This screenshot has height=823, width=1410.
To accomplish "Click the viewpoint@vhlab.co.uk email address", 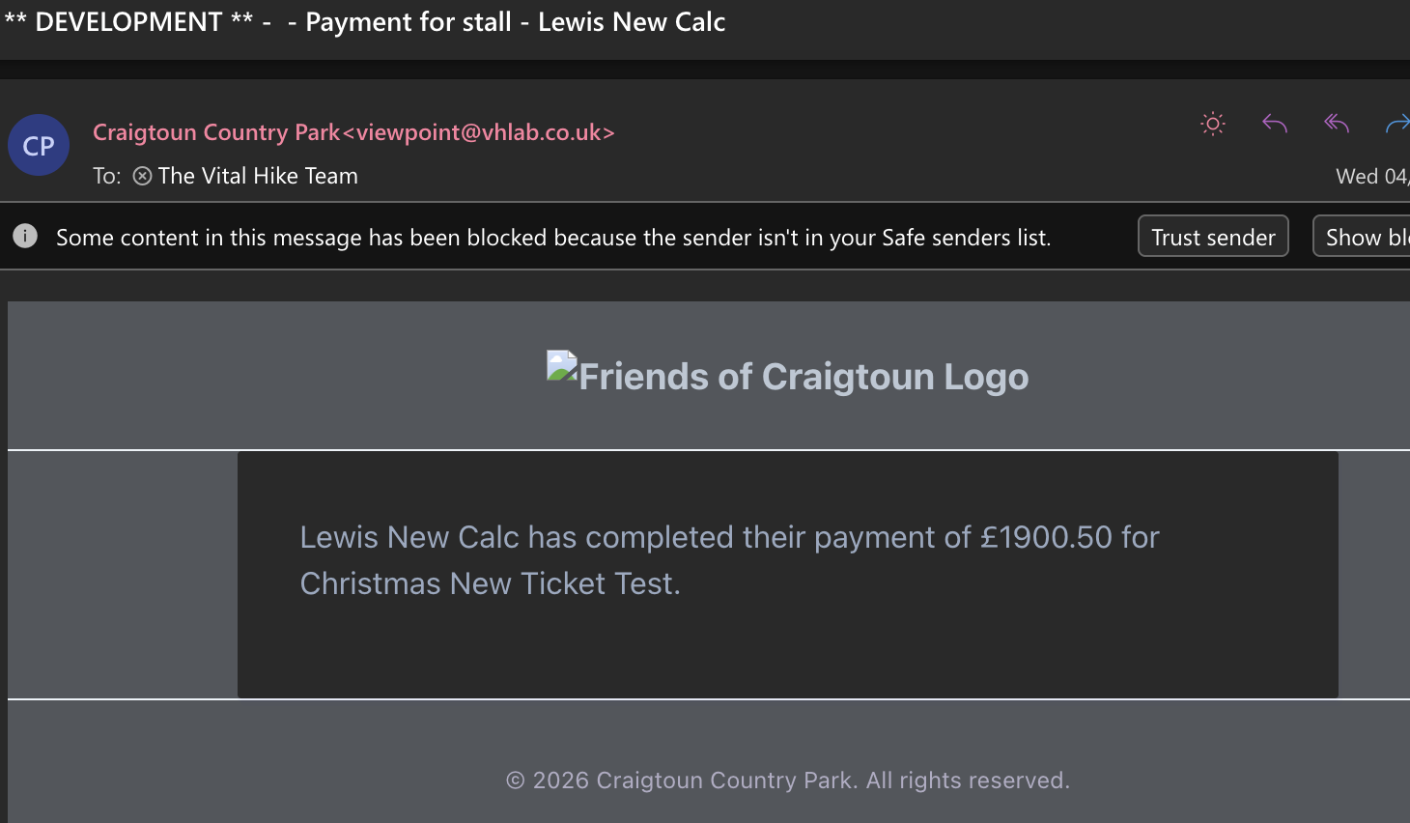I will pos(479,132).
